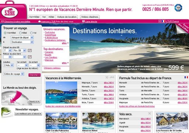189x133 pixels.
Task: Click the Kimeros Hôtel pool photo
Action: tap(98, 121)
